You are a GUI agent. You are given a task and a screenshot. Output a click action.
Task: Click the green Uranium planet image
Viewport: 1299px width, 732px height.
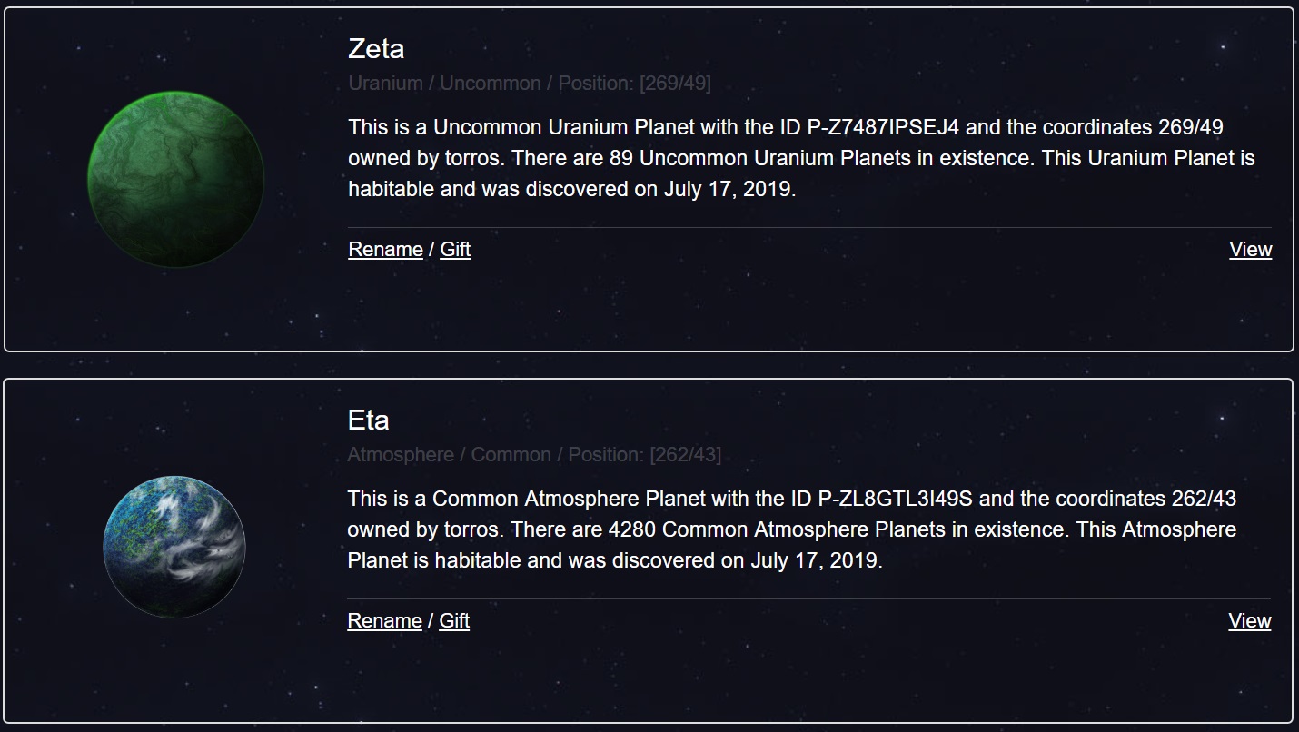coord(176,178)
